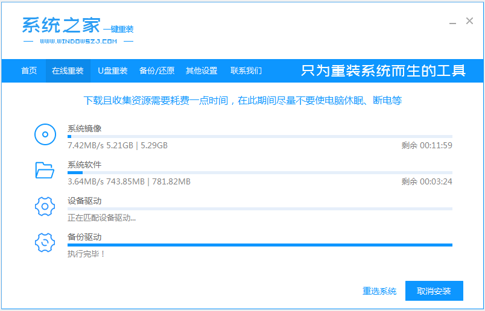
Task: Go to the 备份/还原 tab
Action: click(x=157, y=71)
